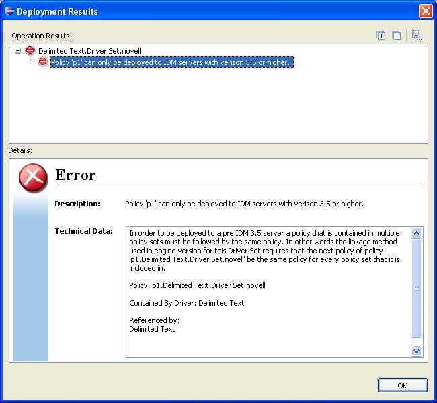This screenshot has height=403, width=437.
Task: Close the Deployment Results dialog
Action: [x=426, y=11]
